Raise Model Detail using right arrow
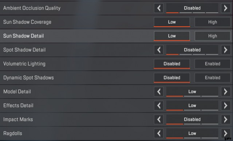 226,91
